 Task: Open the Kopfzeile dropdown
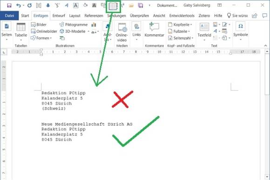[x=180, y=25]
